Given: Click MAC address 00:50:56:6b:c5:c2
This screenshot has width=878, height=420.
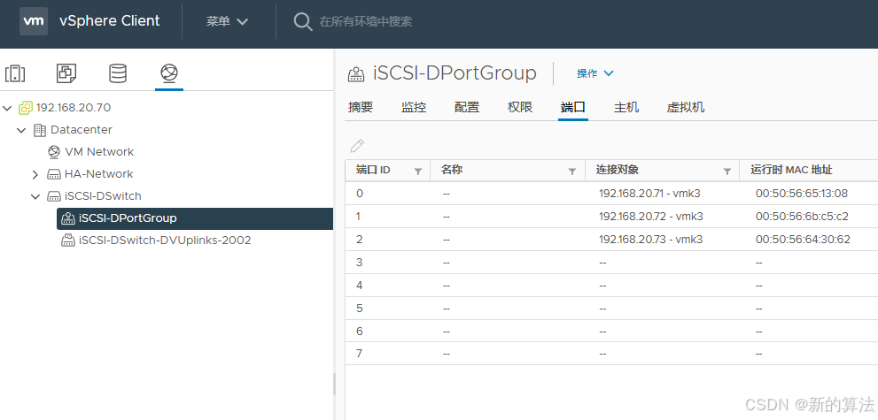Looking at the screenshot, I should point(802,216).
